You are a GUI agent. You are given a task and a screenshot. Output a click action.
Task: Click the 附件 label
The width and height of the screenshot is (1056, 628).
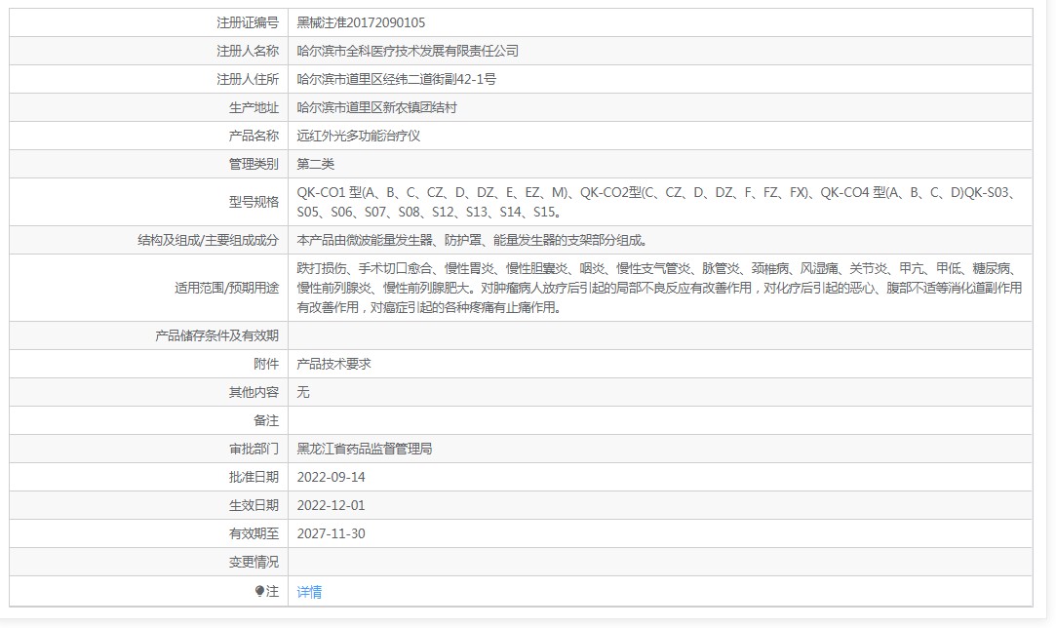pyautogui.click(x=266, y=364)
